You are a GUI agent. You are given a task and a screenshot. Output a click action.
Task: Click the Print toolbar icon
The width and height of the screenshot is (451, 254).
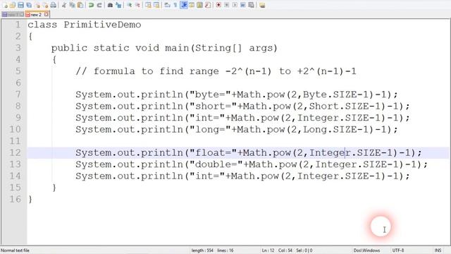point(54,5)
